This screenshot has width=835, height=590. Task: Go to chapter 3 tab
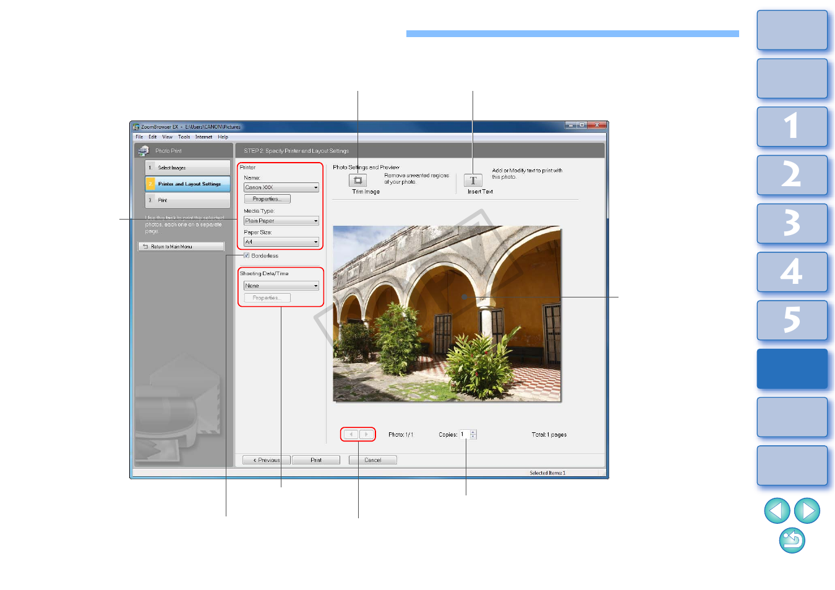click(792, 223)
